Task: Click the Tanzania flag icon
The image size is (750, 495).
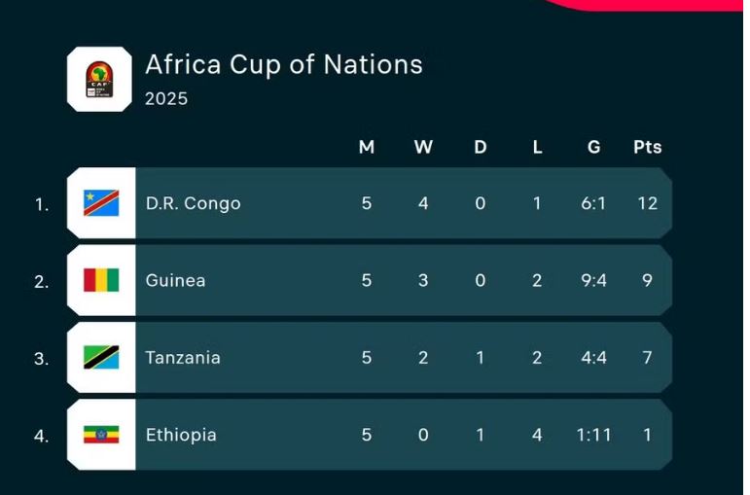Action: [101, 358]
